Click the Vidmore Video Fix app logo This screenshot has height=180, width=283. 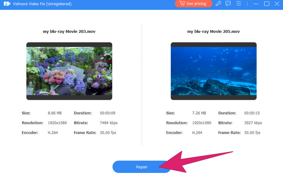[6, 4]
